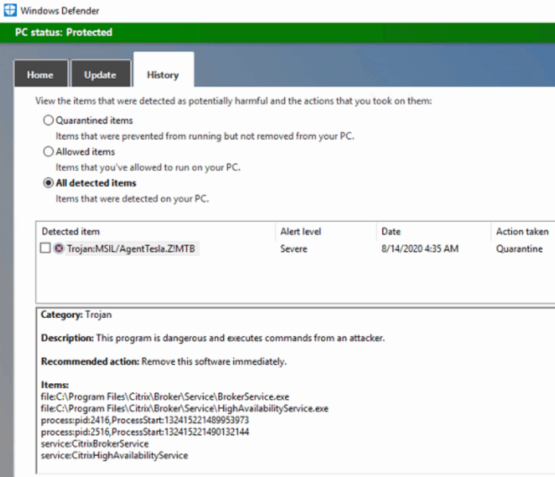Open the History tab
The image size is (555, 477).
point(163,71)
